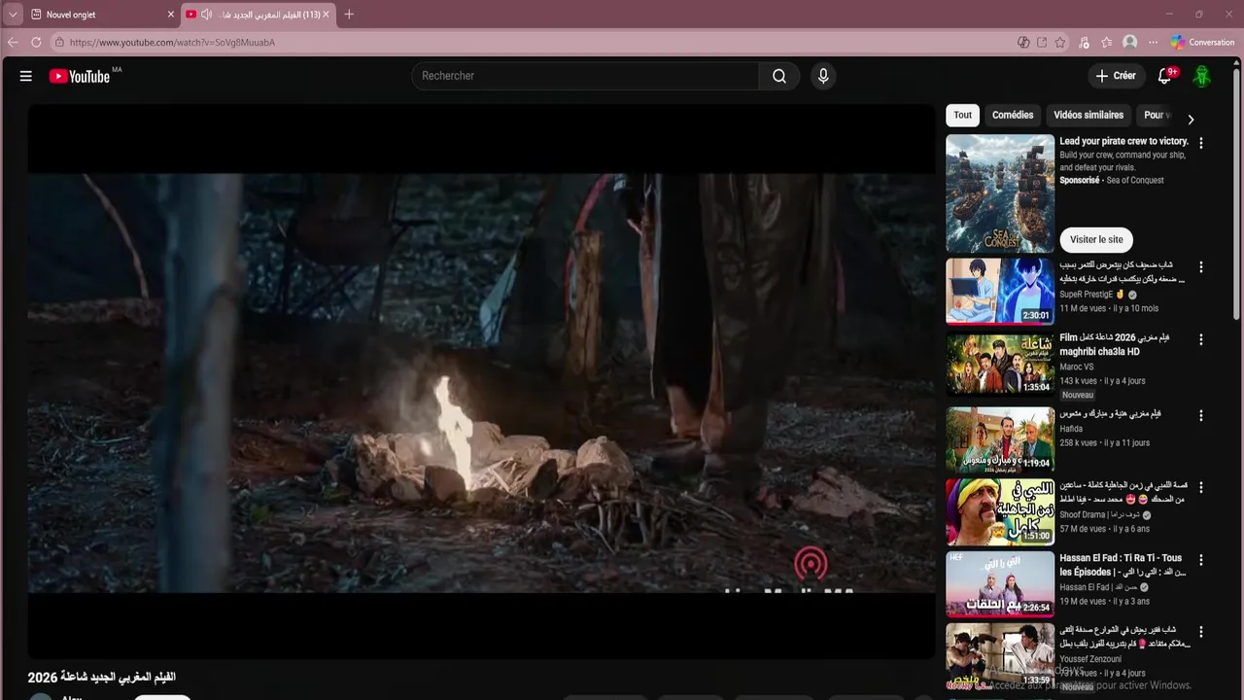Open the 2:30:01 anime video thumbnail
The image size is (1244, 700).
tap(1000, 291)
